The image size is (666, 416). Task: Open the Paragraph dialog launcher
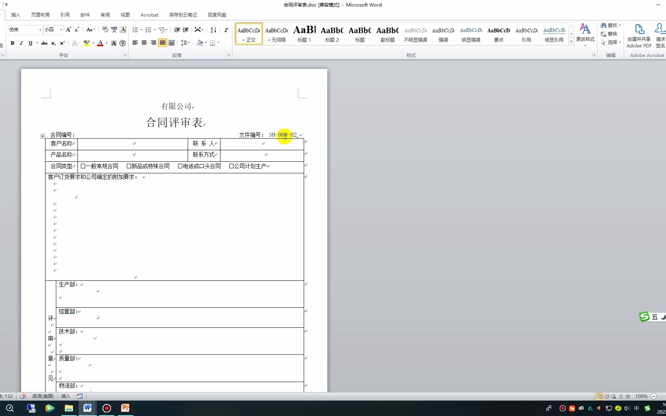point(229,55)
